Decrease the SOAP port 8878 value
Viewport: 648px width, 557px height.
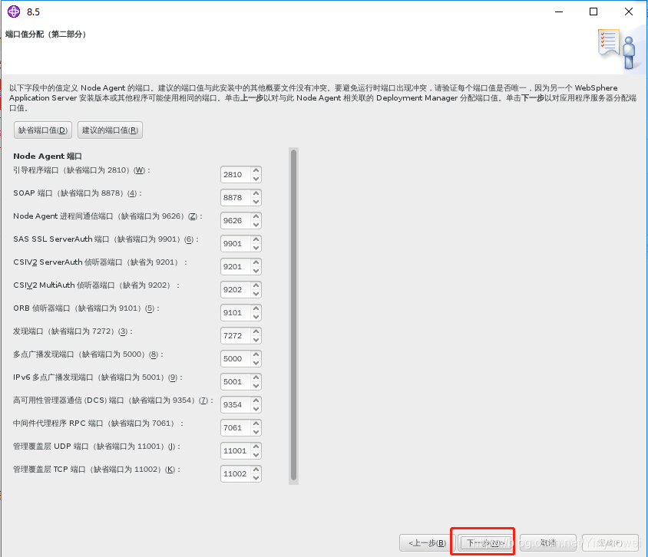pyautogui.click(x=256, y=202)
